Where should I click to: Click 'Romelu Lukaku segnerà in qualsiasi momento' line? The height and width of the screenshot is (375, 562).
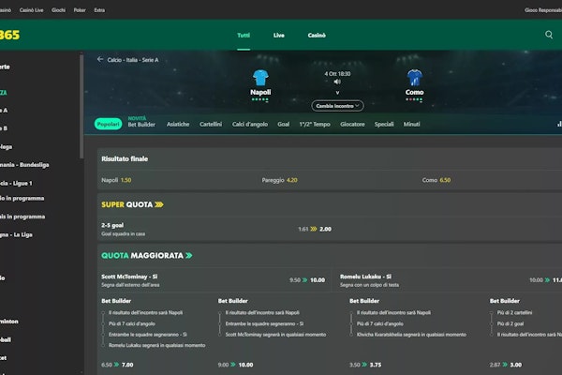click(156, 345)
